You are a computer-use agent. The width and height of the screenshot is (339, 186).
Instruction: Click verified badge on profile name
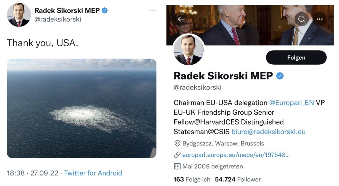click(x=280, y=76)
